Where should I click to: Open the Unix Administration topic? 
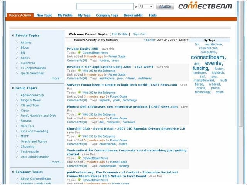[x=35, y=157]
